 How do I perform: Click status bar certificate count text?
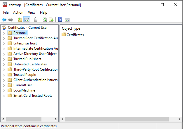tap(29, 126)
